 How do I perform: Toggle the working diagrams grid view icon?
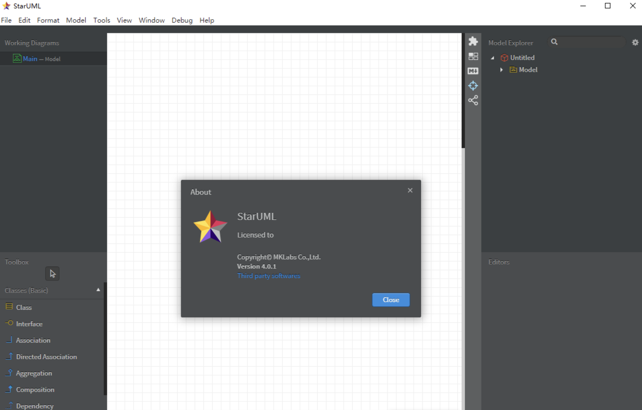pos(473,56)
